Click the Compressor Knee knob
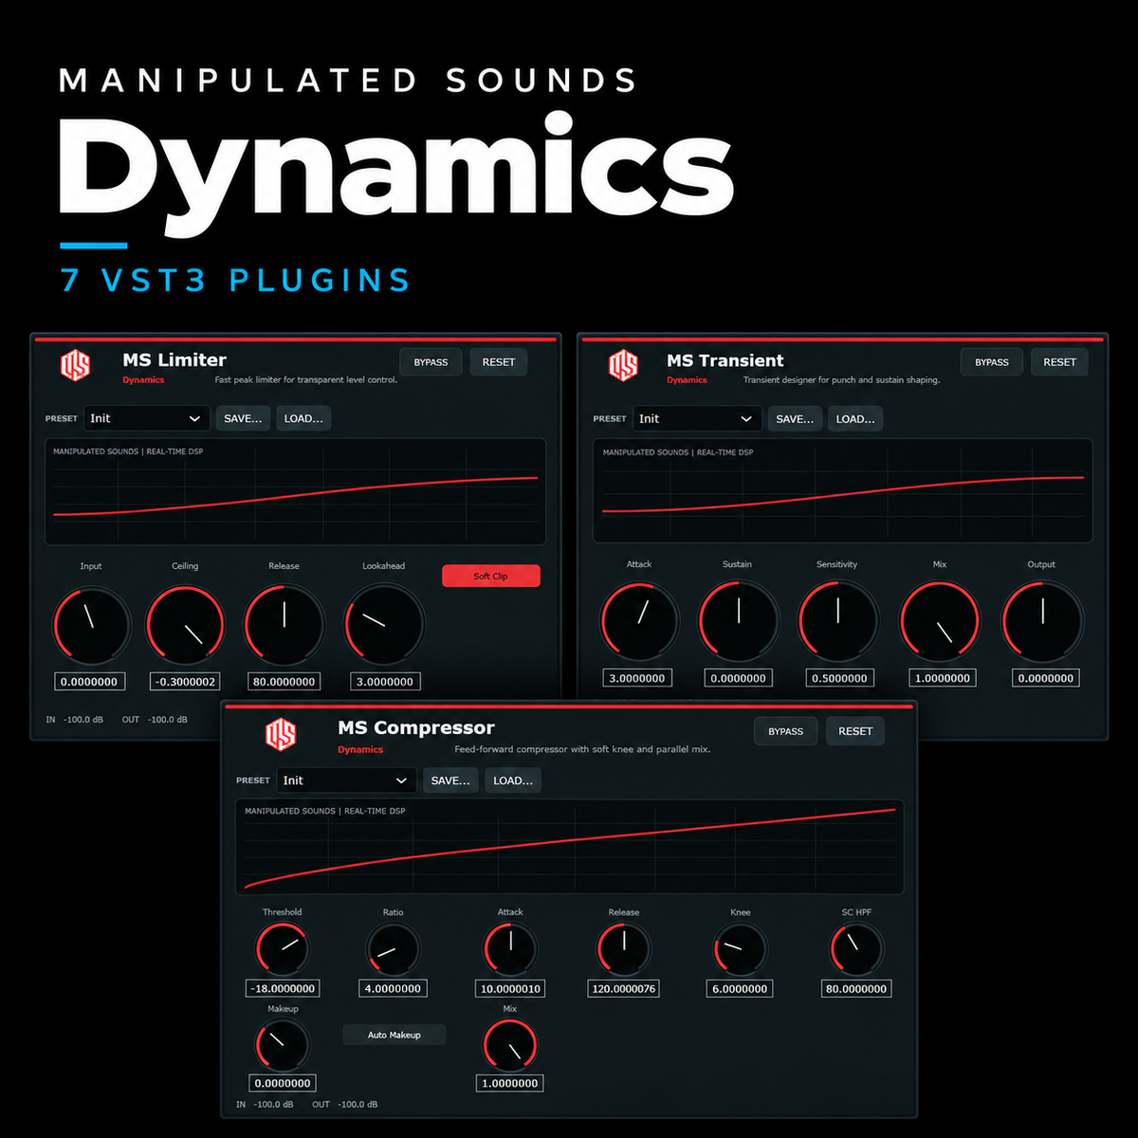 (x=740, y=948)
